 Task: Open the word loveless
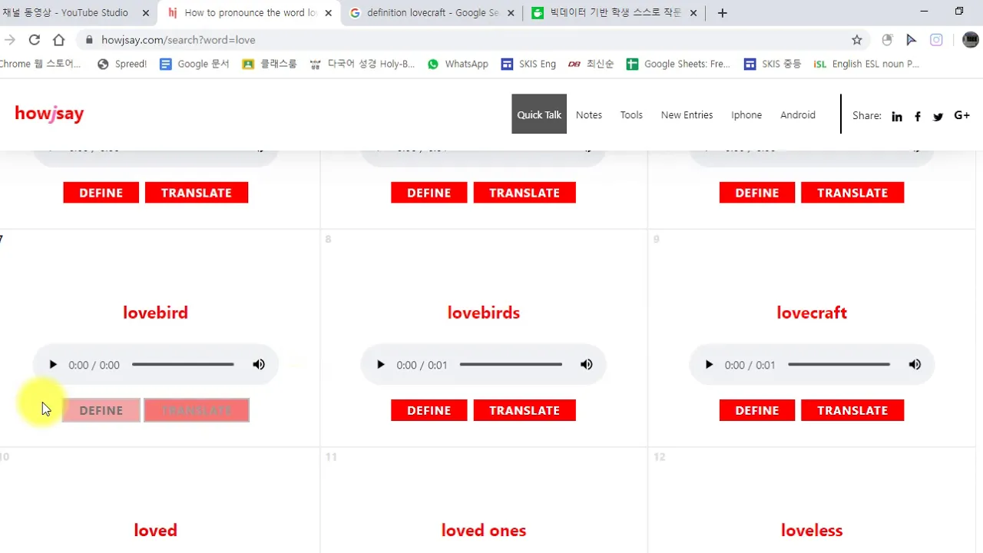click(x=812, y=530)
